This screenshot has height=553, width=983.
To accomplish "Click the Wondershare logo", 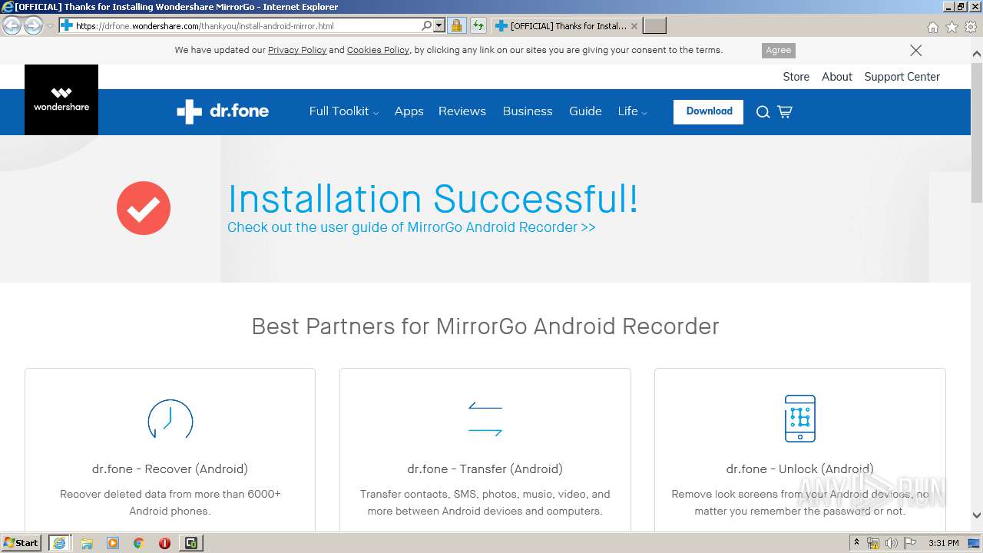I will tap(61, 100).
